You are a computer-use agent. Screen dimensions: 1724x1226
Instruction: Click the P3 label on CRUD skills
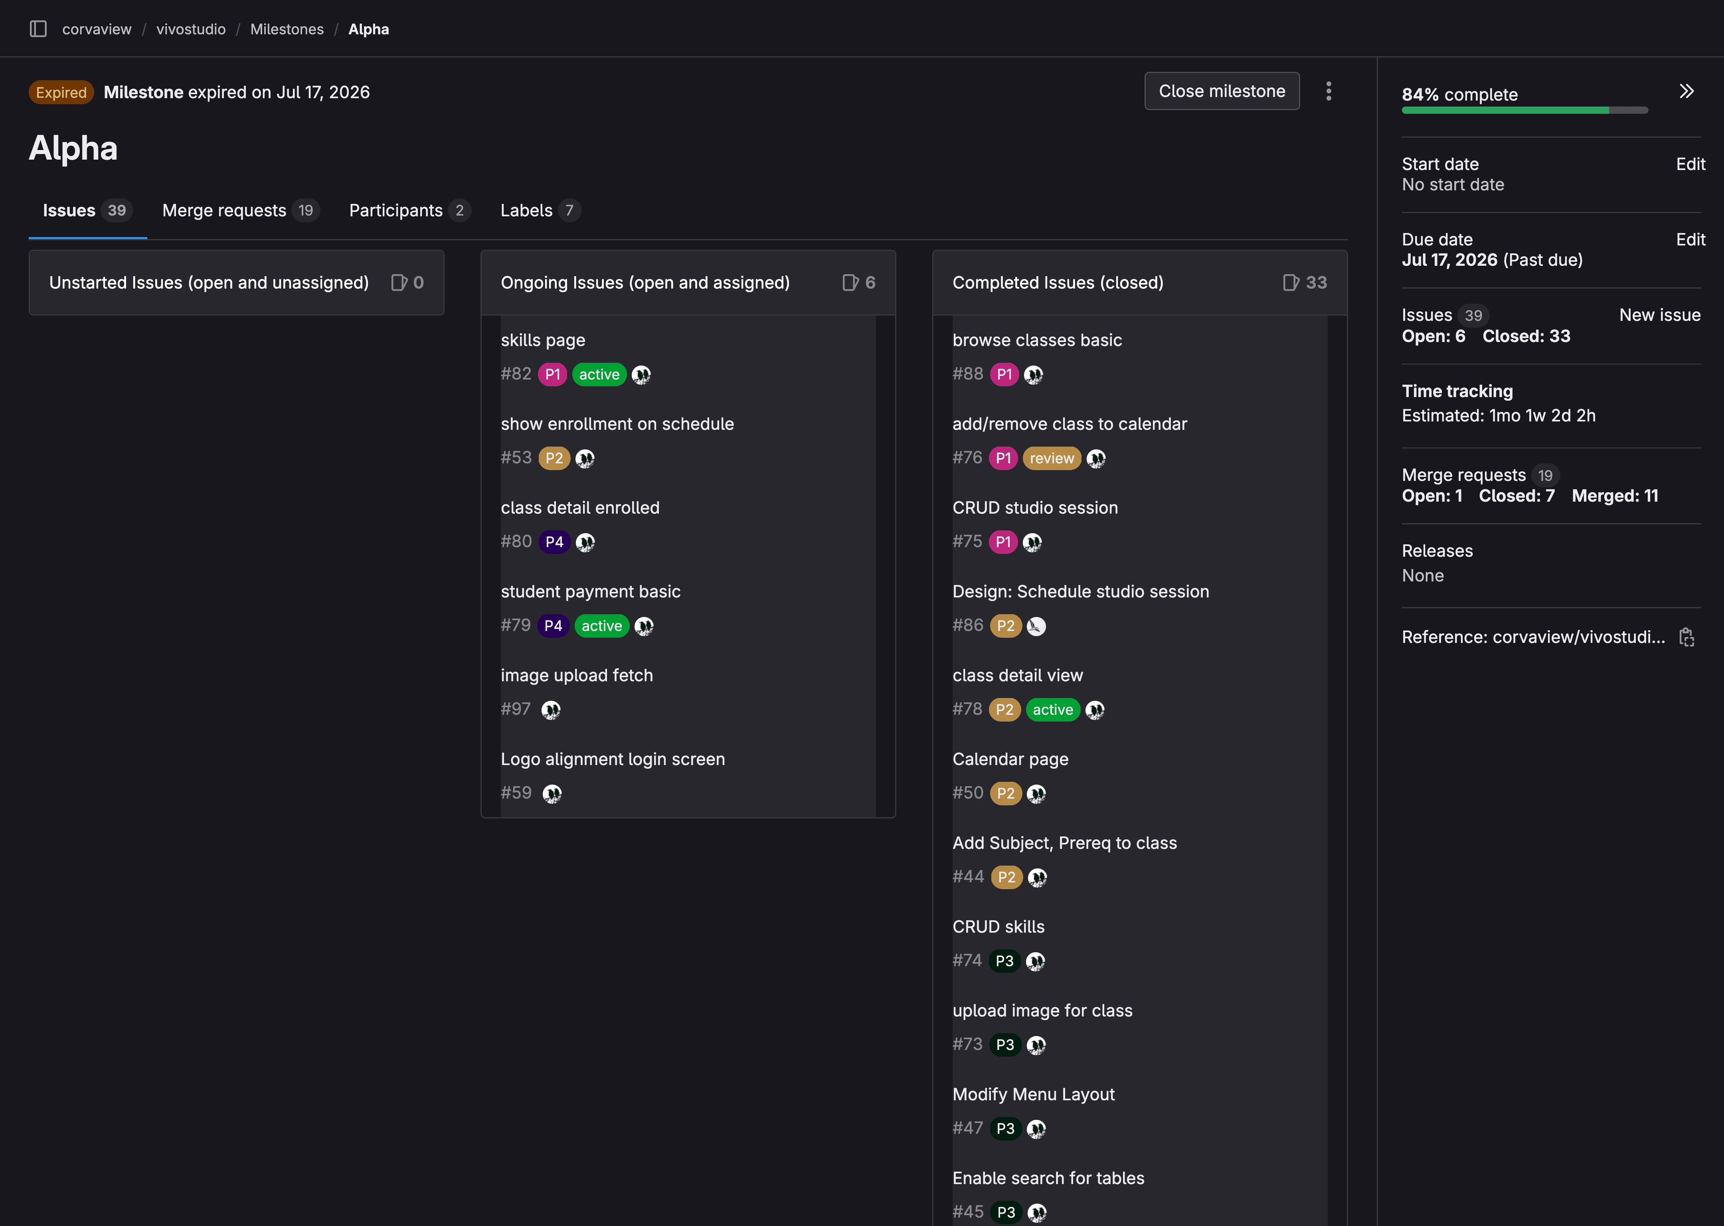click(1004, 961)
